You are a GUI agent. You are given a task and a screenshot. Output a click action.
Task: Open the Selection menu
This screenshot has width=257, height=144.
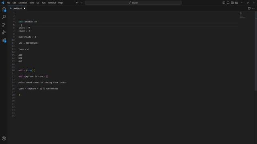tap(23, 3)
